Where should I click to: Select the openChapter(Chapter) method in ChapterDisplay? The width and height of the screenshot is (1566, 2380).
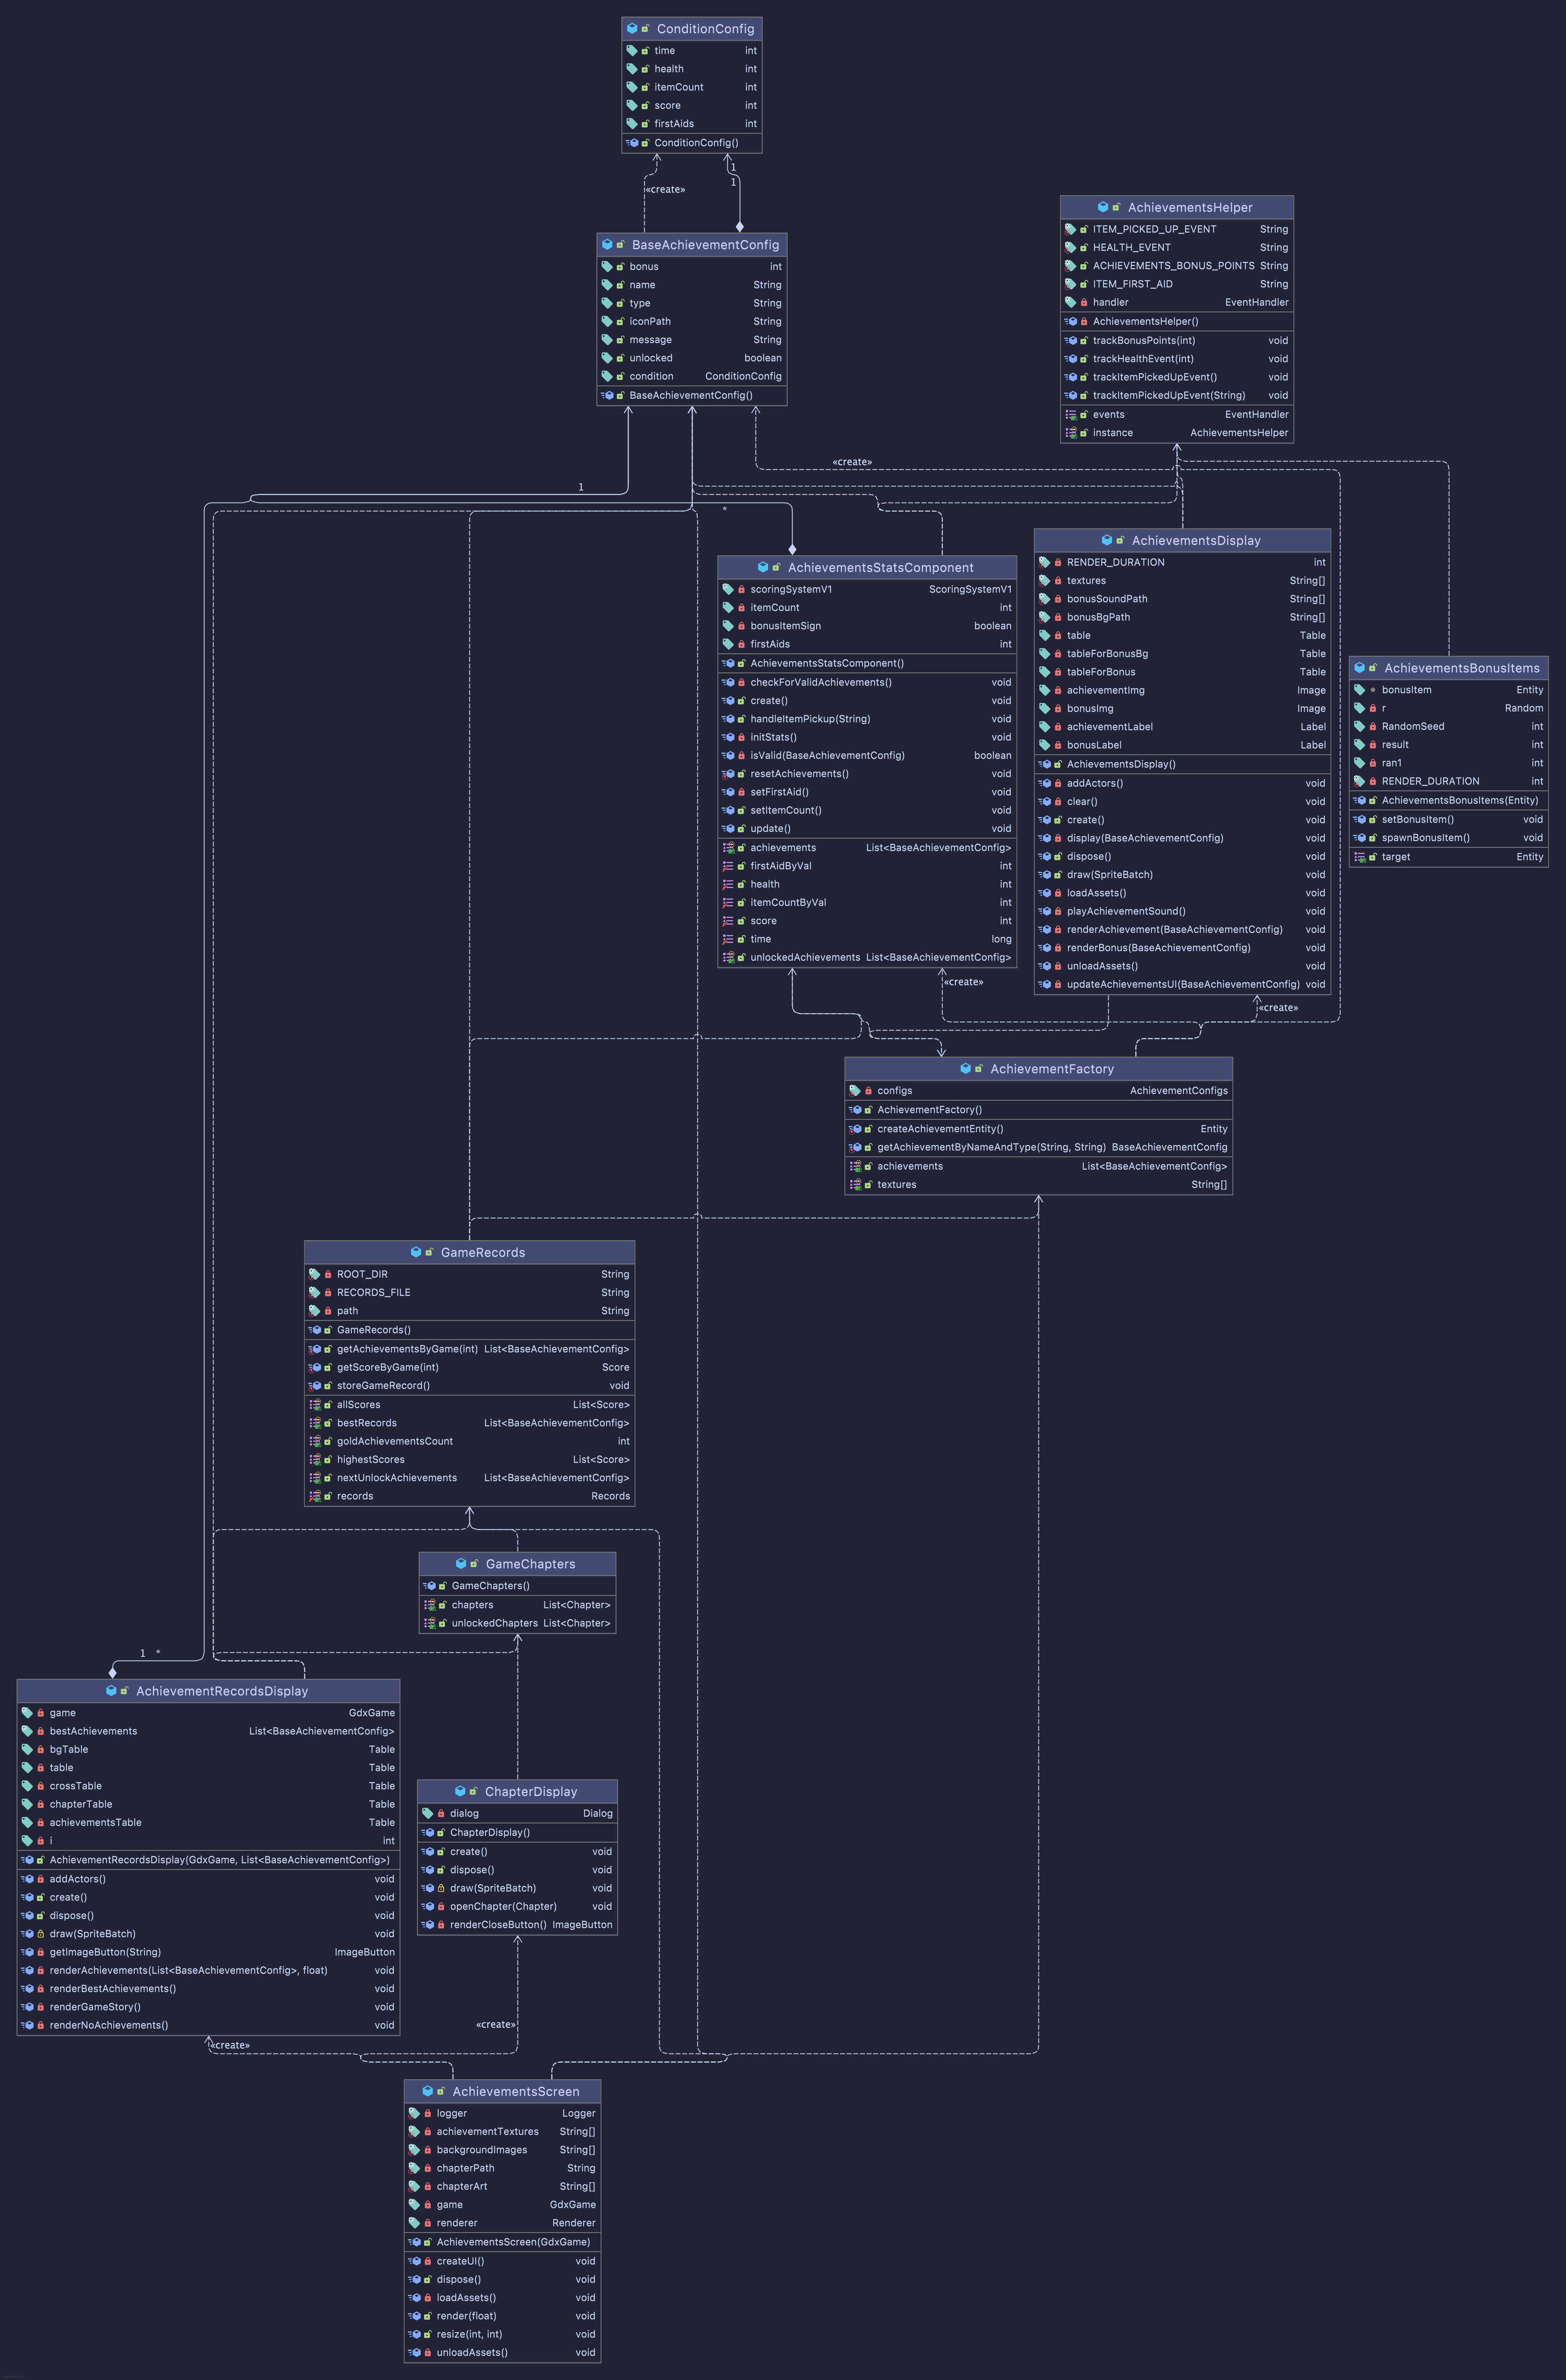coord(503,1906)
